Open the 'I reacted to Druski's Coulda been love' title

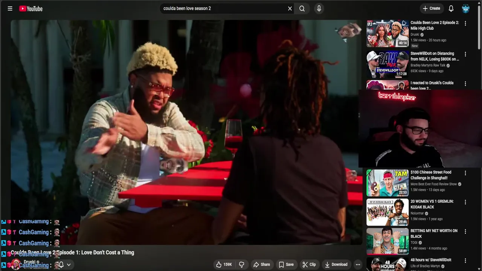tap(432, 85)
